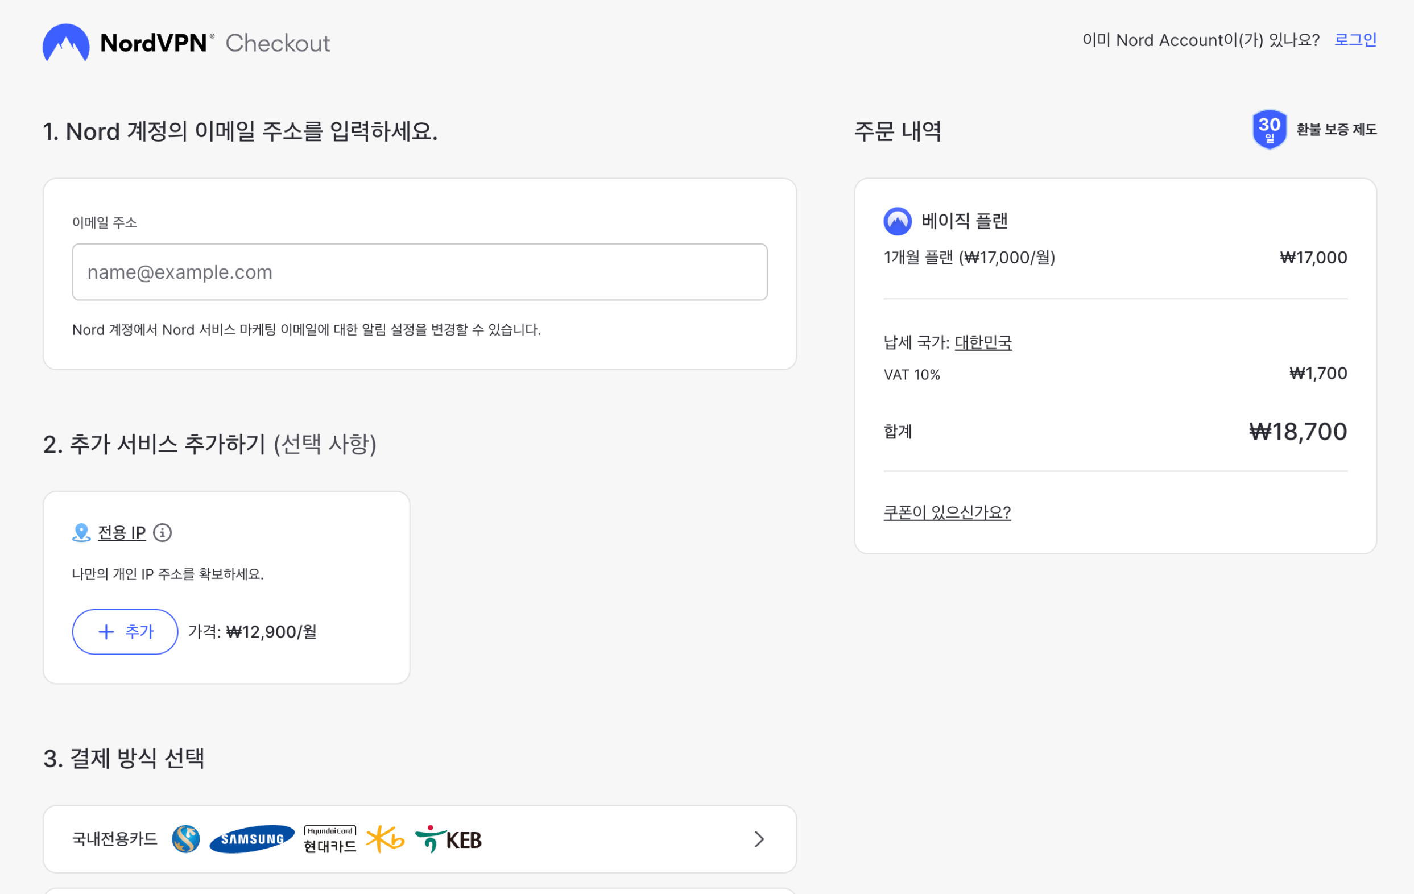1414x894 pixels.
Task: Click the 로그인 link
Action: [x=1355, y=40]
